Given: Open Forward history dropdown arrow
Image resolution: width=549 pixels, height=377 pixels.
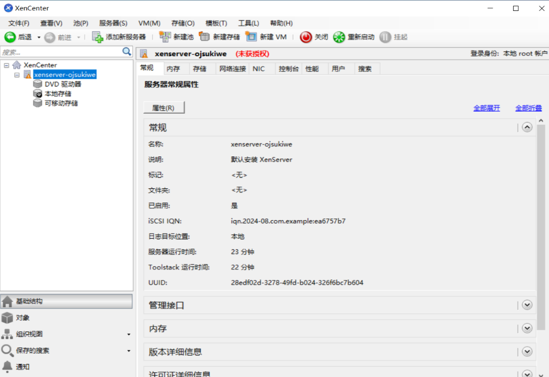Looking at the screenshot, I should pos(79,38).
